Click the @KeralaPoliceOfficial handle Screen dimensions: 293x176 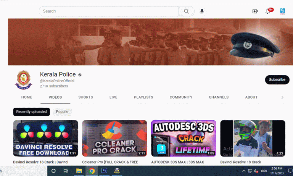point(57,81)
